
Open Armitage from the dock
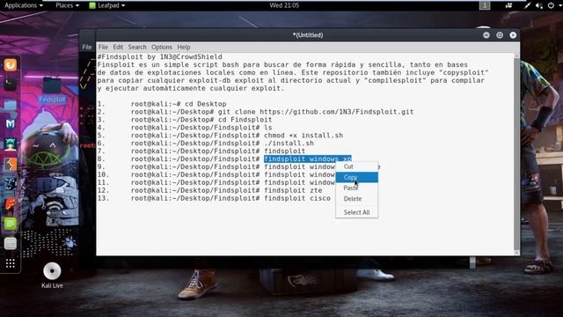pyautogui.click(x=10, y=144)
